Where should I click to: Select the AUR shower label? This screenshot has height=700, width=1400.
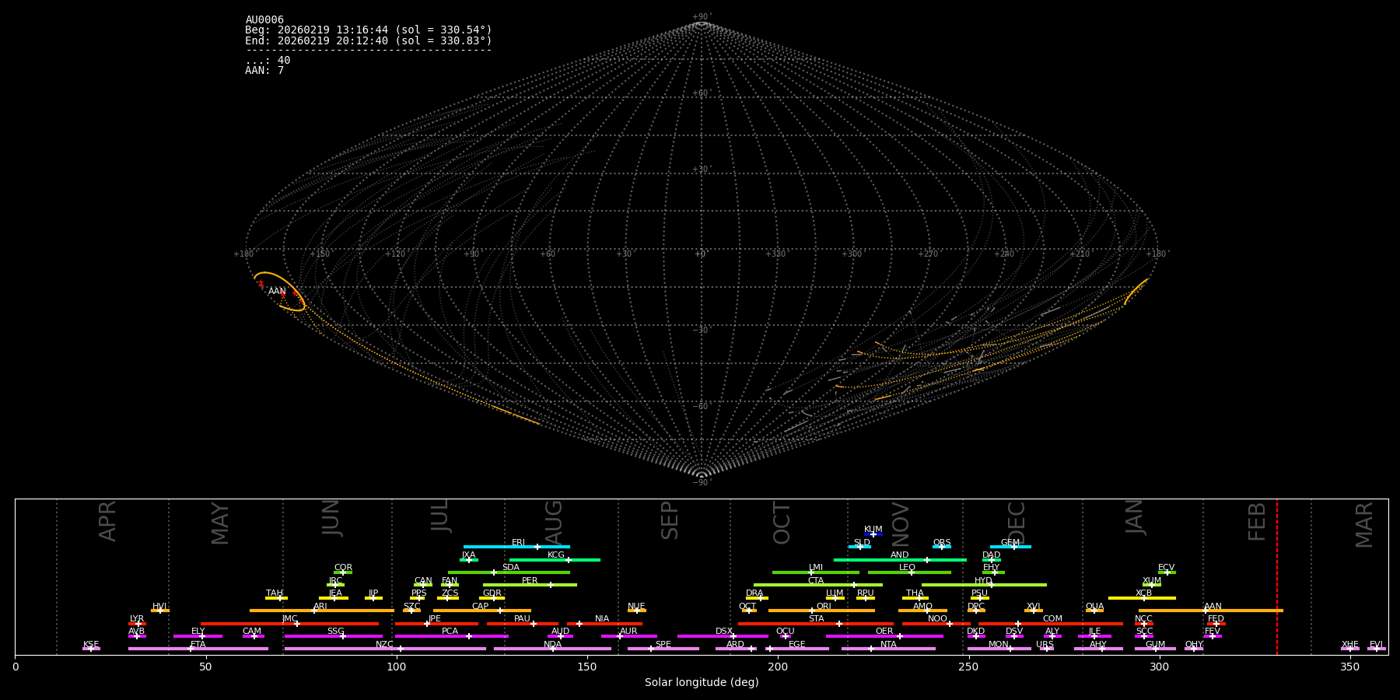tap(628, 632)
